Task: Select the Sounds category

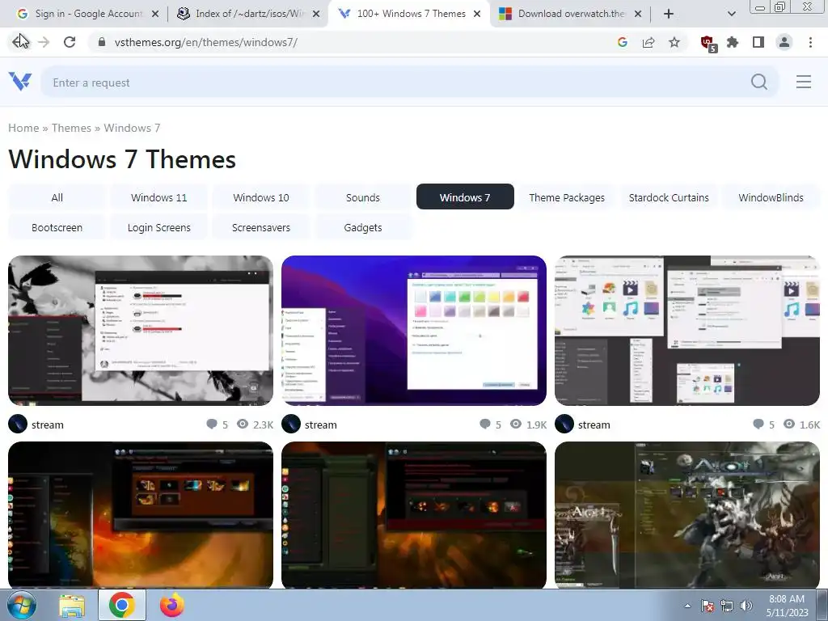Action: [363, 197]
